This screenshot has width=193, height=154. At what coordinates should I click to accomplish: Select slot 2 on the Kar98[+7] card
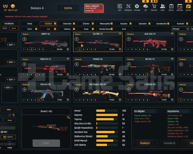point(80,49)
